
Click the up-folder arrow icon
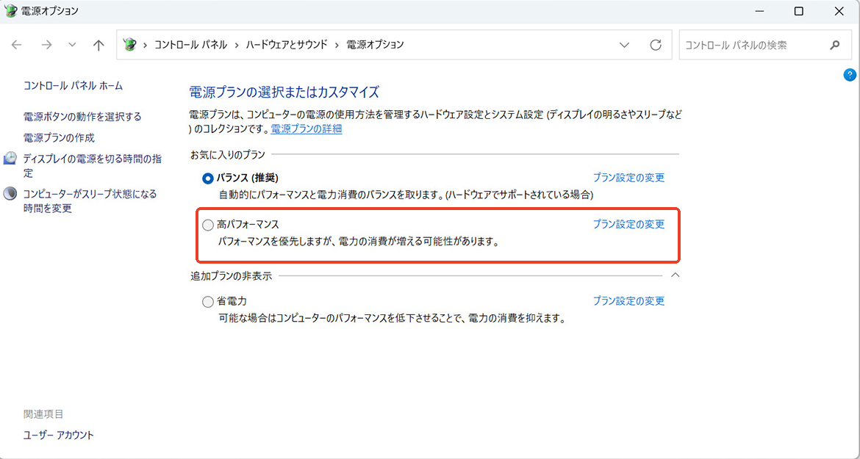point(98,45)
